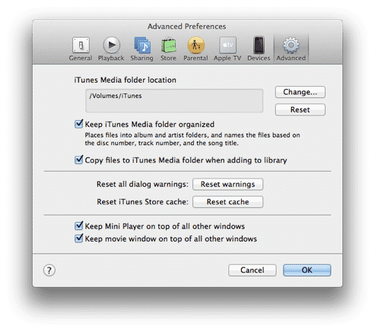375x332 pixels.
Task: Click the 'Places files into album' description
Action: point(192,139)
